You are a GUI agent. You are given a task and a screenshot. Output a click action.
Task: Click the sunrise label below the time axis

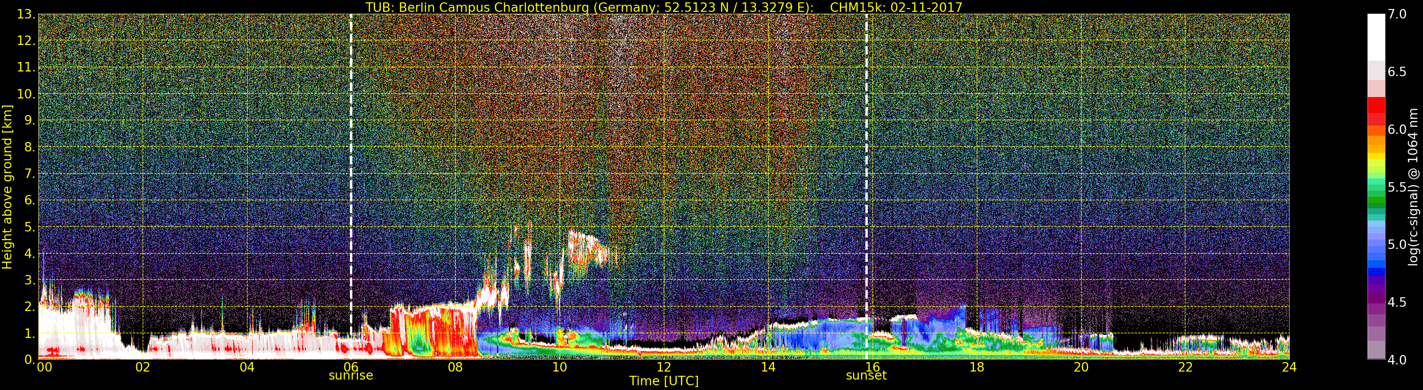coord(351,376)
